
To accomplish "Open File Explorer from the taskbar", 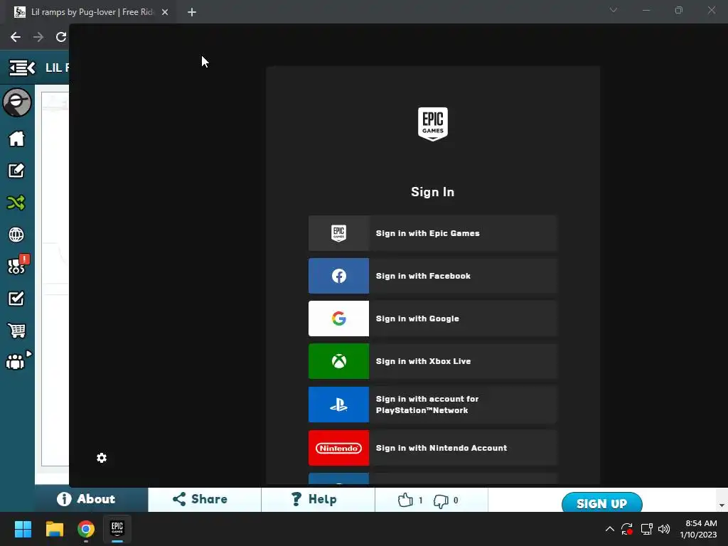I will (54, 529).
